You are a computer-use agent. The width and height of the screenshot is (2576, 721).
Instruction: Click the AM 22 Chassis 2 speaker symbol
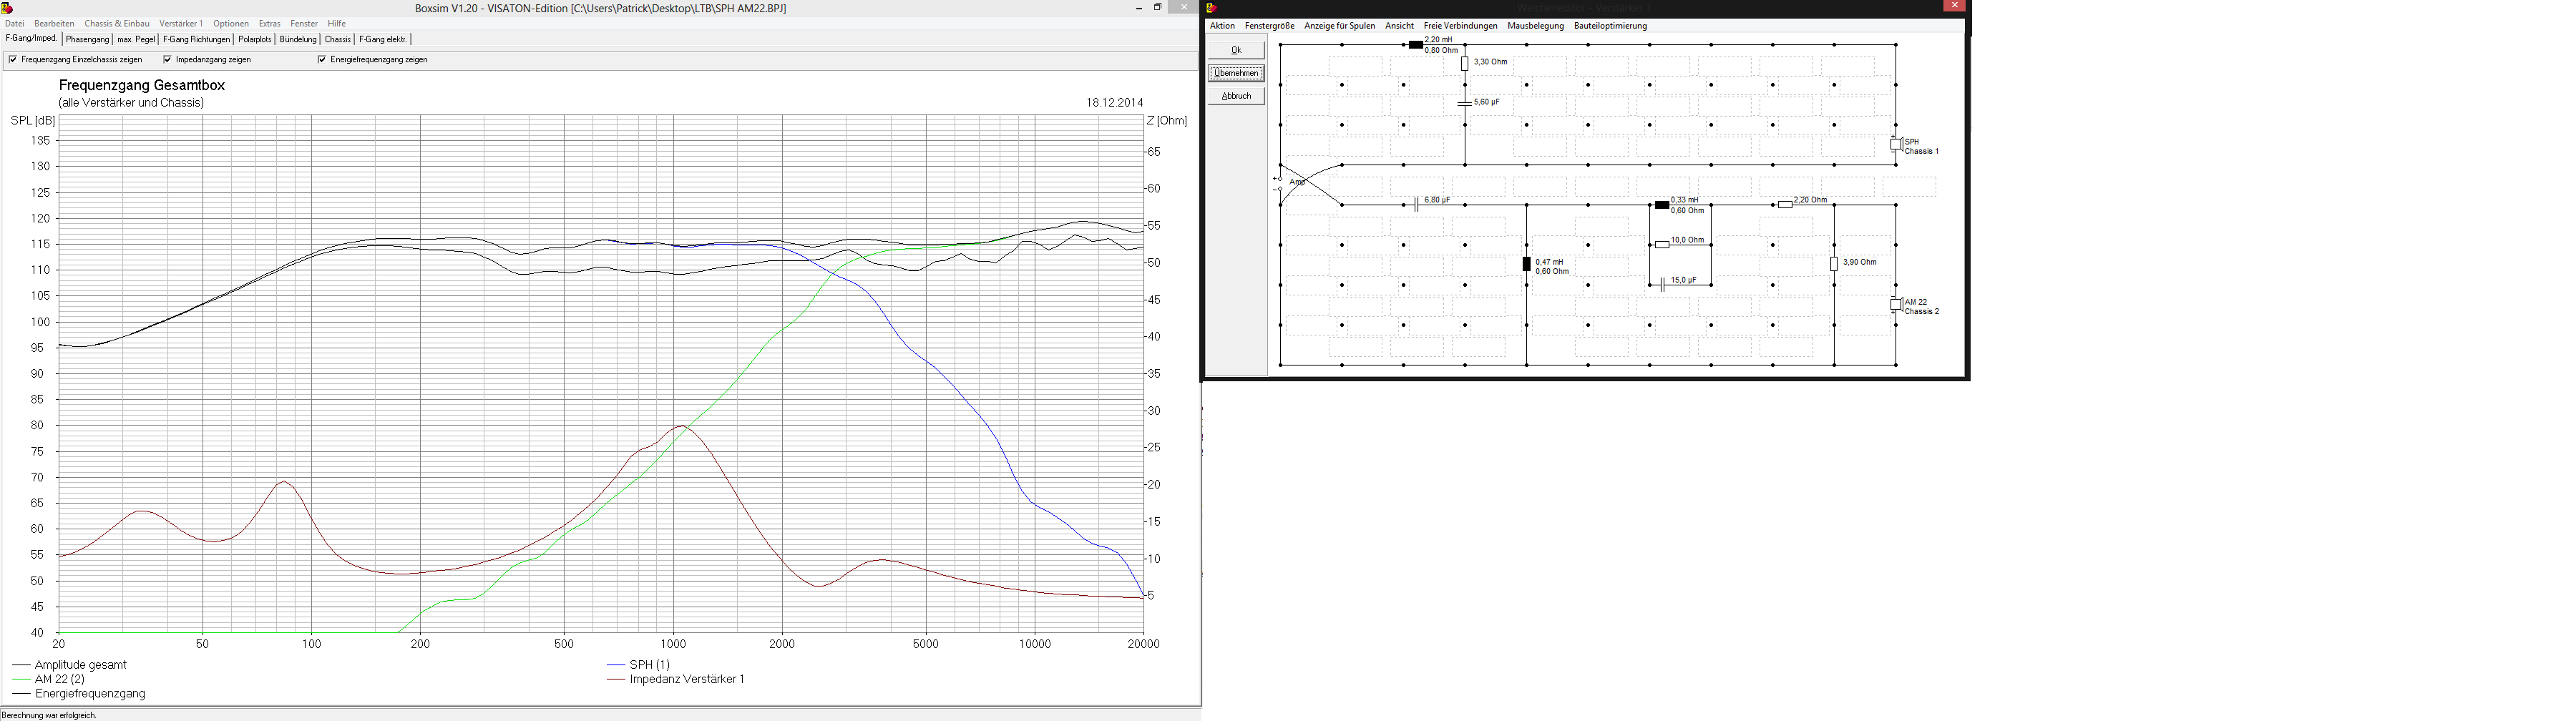[x=1895, y=304]
